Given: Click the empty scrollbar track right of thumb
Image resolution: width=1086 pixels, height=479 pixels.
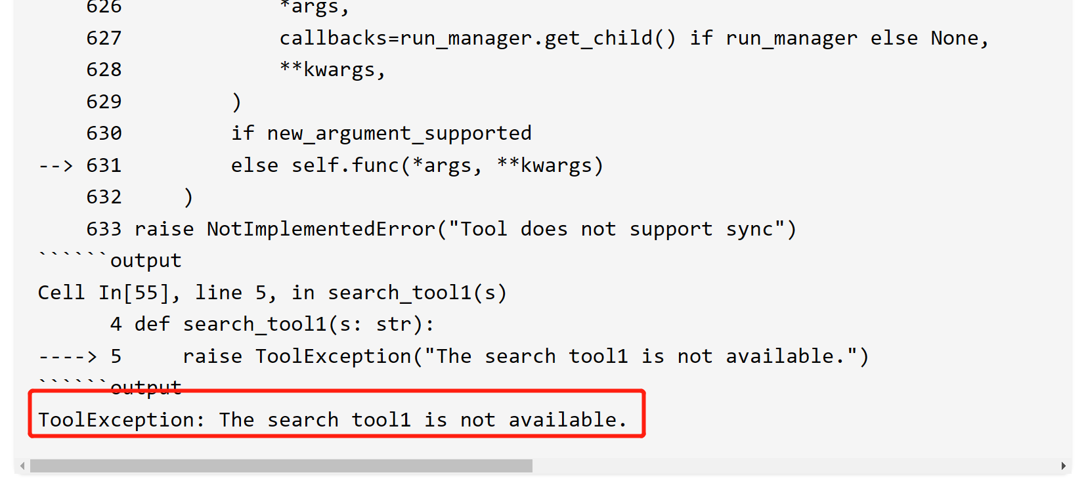Looking at the screenshot, I should [x=788, y=466].
